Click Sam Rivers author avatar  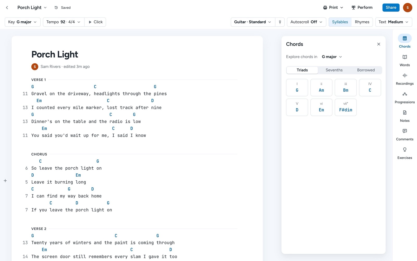(x=35, y=67)
